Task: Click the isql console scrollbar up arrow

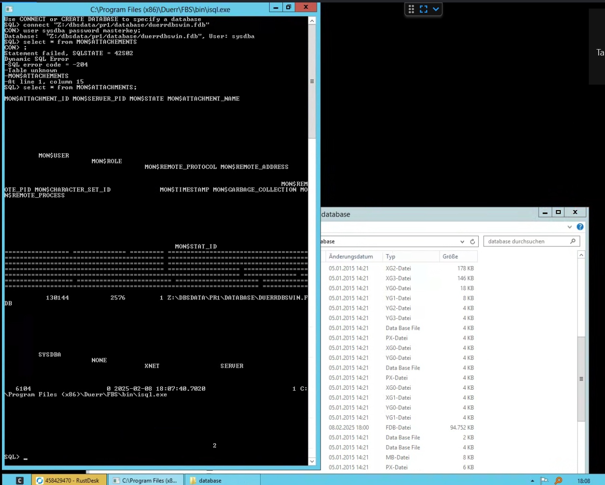Action: click(x=312, y=21)
